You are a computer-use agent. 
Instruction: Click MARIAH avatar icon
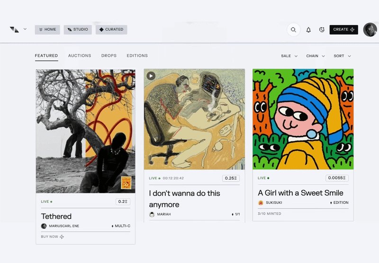coord(152,214)
